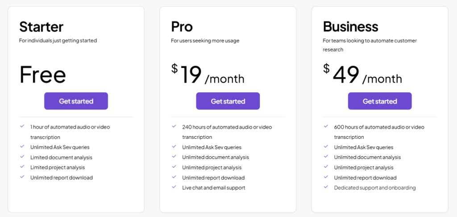
Task: Click checkmark beside 240 hours transcription
Action: [x=174, y=126]
